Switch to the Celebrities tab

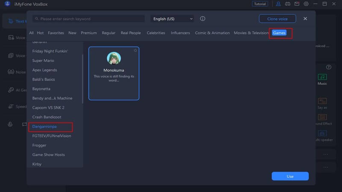[156, 33]
